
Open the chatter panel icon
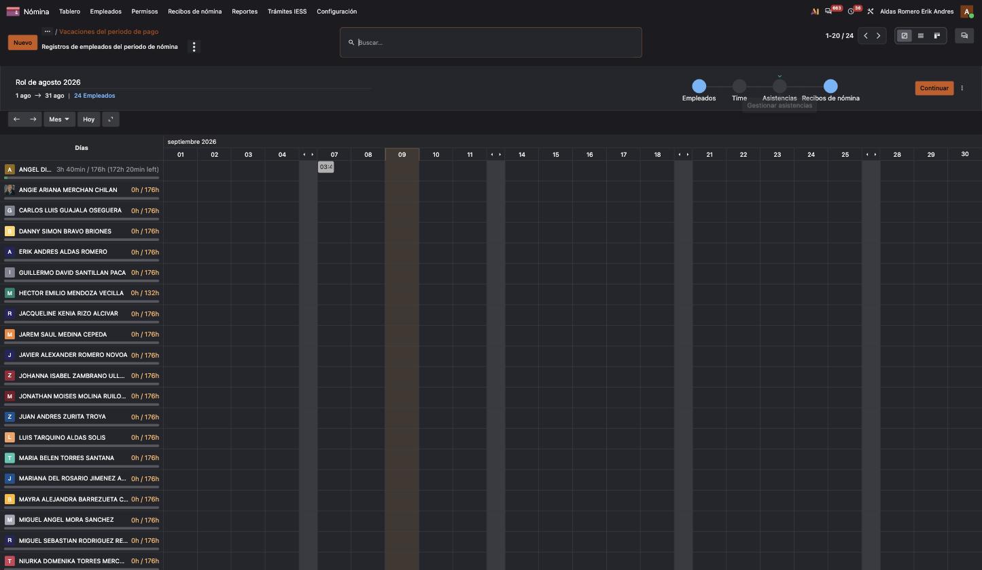(964, 36)
